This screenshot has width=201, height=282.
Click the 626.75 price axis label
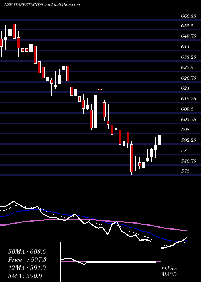(x=188, y=78)
